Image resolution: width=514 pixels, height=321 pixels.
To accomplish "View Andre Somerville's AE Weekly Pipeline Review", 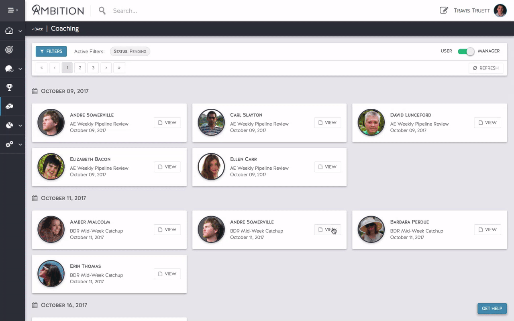I will point(167,123).
